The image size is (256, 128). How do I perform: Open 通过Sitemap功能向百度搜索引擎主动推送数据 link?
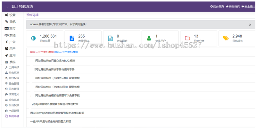(x=57, y=113)
